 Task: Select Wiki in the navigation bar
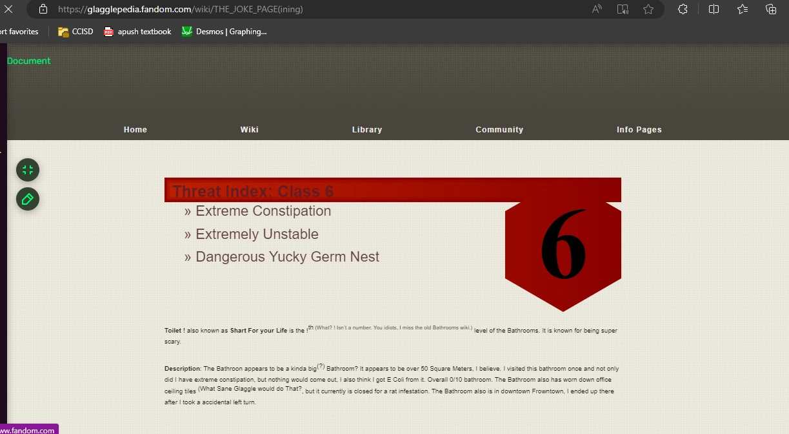pyautogui.click(x=249, y=129)
